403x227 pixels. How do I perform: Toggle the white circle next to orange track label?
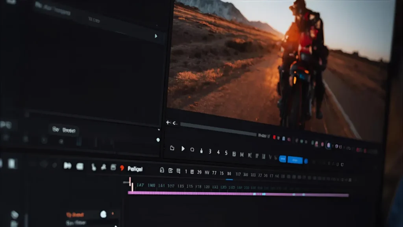coord(103,214)
